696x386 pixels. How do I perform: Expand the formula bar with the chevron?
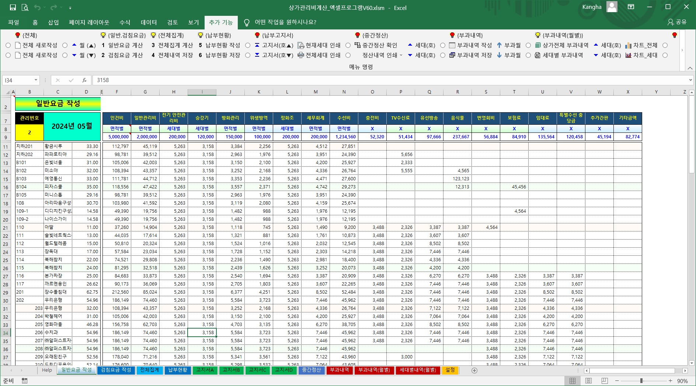(x=690, y=80)
